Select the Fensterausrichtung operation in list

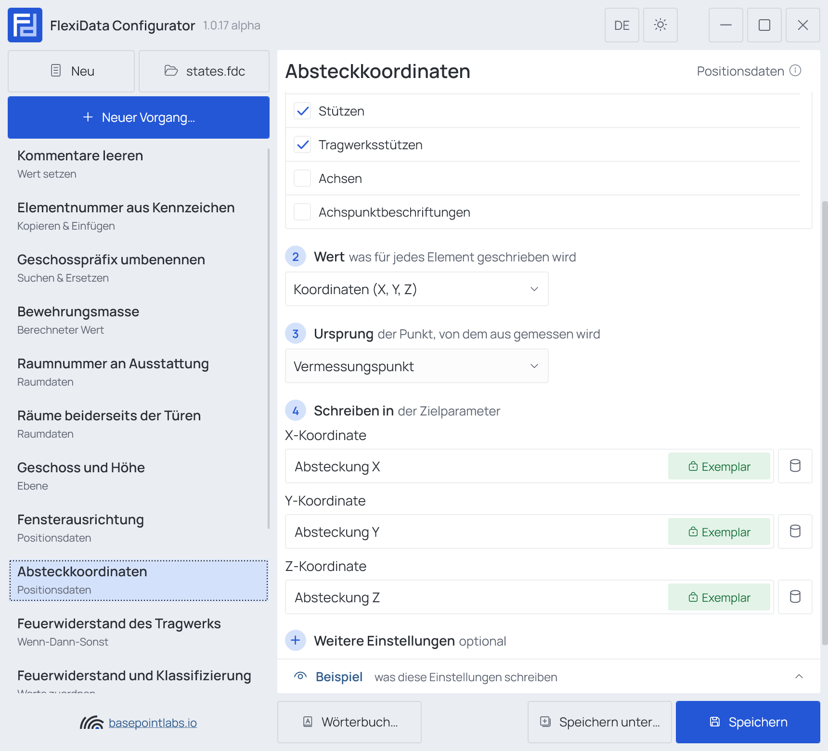pyautogui.click(x=139, y=529)
